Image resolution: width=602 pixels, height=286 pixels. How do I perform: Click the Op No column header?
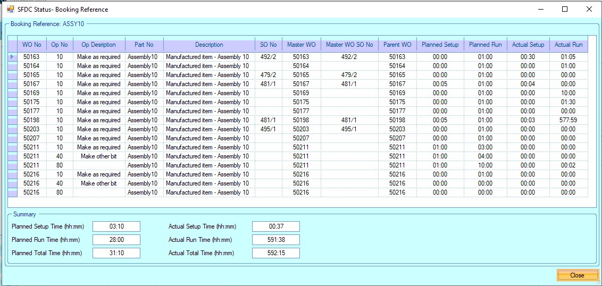[x=59, y=45]
